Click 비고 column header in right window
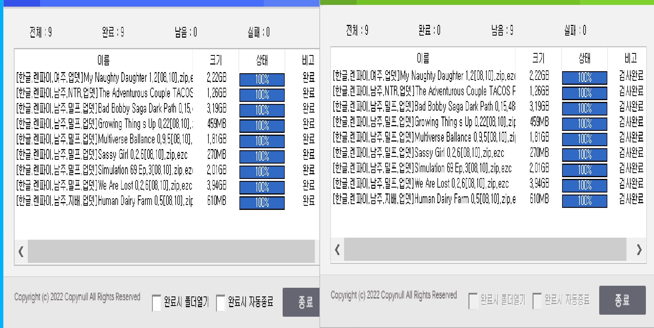This screenshot has height=328, width=654. [x=631, y=59]
